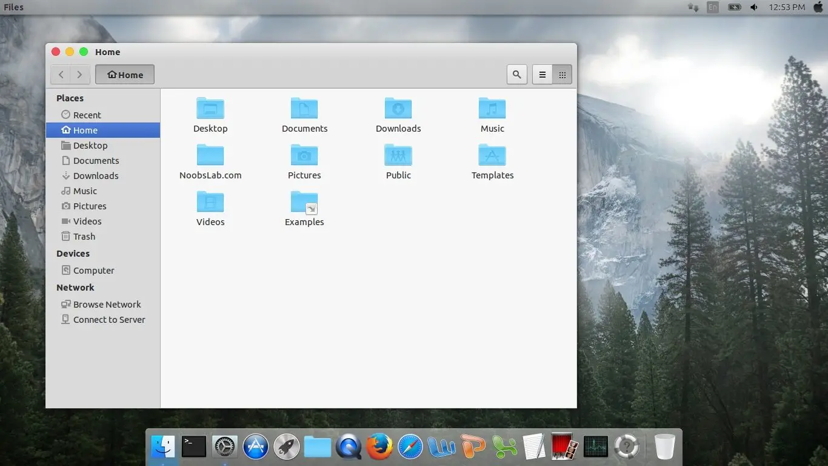The image size is (828, 466).
Task: Launch Firefox from the dock
Action: tap(379, 447)
